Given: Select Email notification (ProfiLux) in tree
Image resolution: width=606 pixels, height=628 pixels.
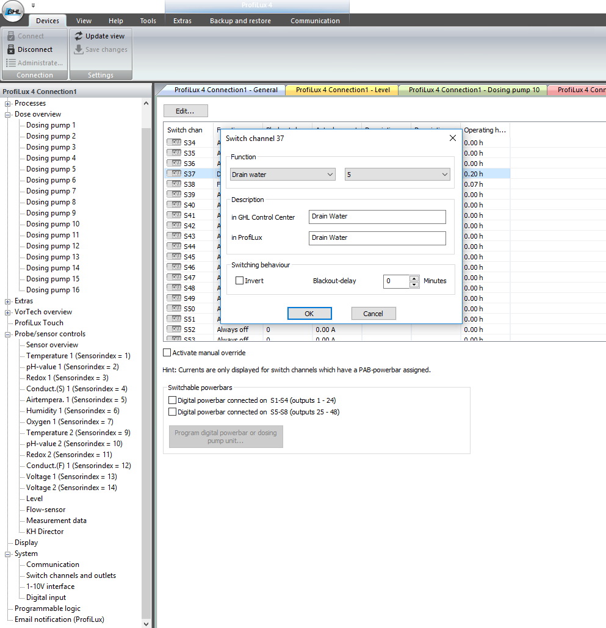Looking at the screenshot, I should point(59,619).
